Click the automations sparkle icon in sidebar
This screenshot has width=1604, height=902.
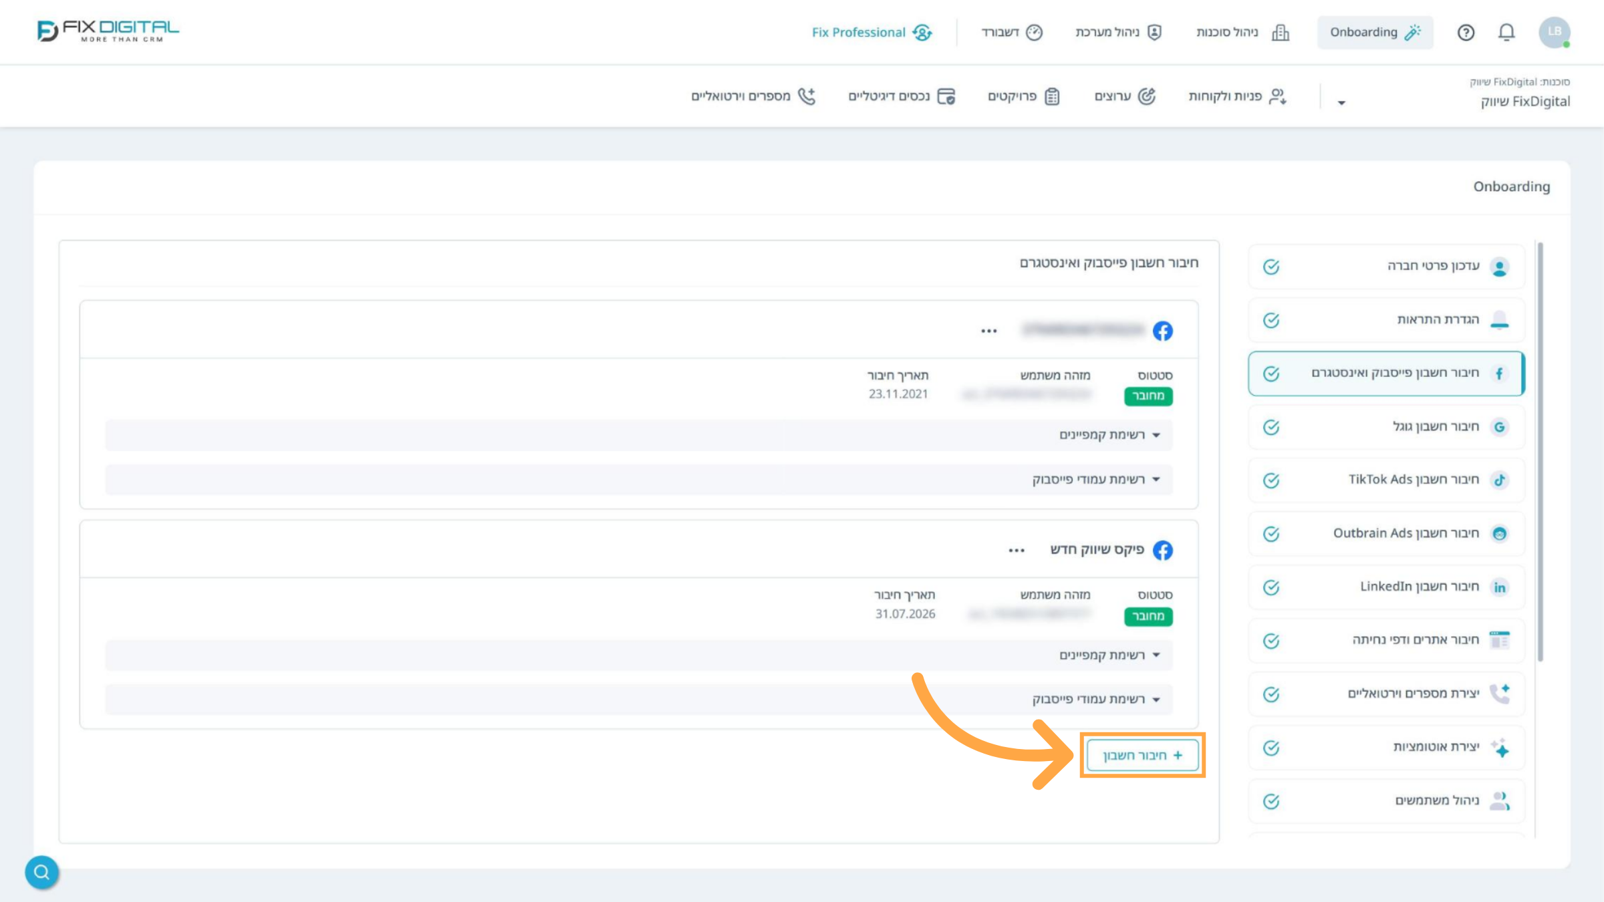1500,747
